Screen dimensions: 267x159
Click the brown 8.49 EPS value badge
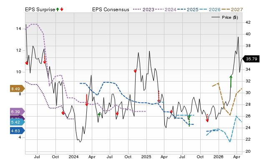pyautogui.click(x=18, y=89)
